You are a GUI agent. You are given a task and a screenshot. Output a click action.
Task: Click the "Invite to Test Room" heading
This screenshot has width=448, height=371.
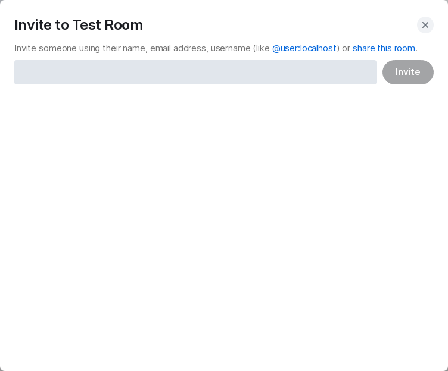point(79,25)
